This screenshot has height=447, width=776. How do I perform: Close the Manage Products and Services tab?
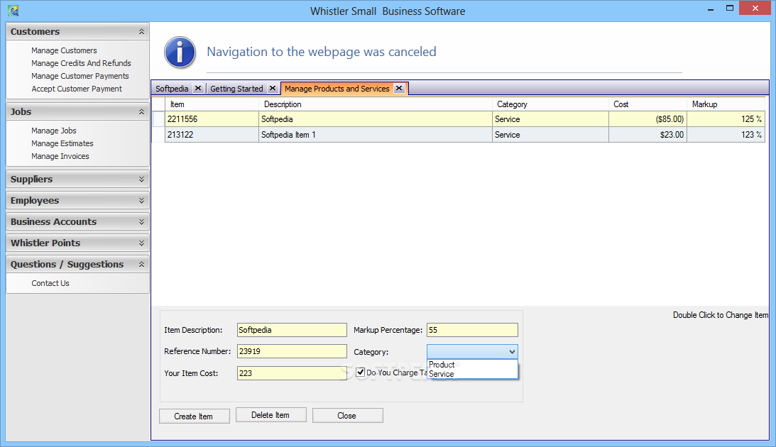click(x=399, y=88)
